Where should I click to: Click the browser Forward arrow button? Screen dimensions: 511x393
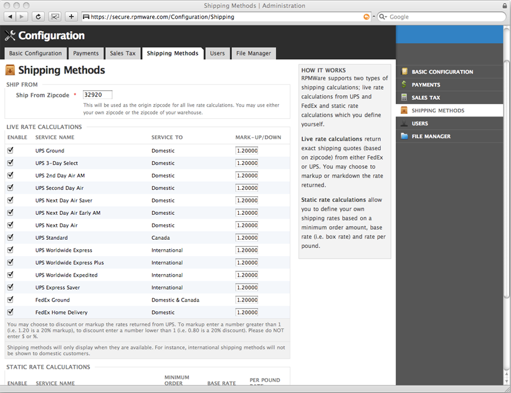(x=22, y=17)
